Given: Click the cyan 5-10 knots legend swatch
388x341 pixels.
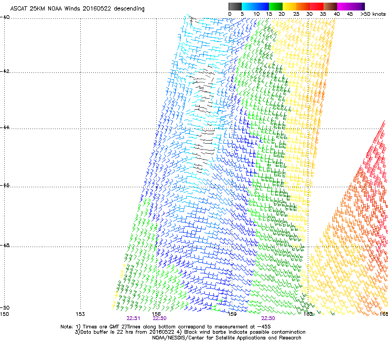Looking at the screenshot, I should coord(249,6).
